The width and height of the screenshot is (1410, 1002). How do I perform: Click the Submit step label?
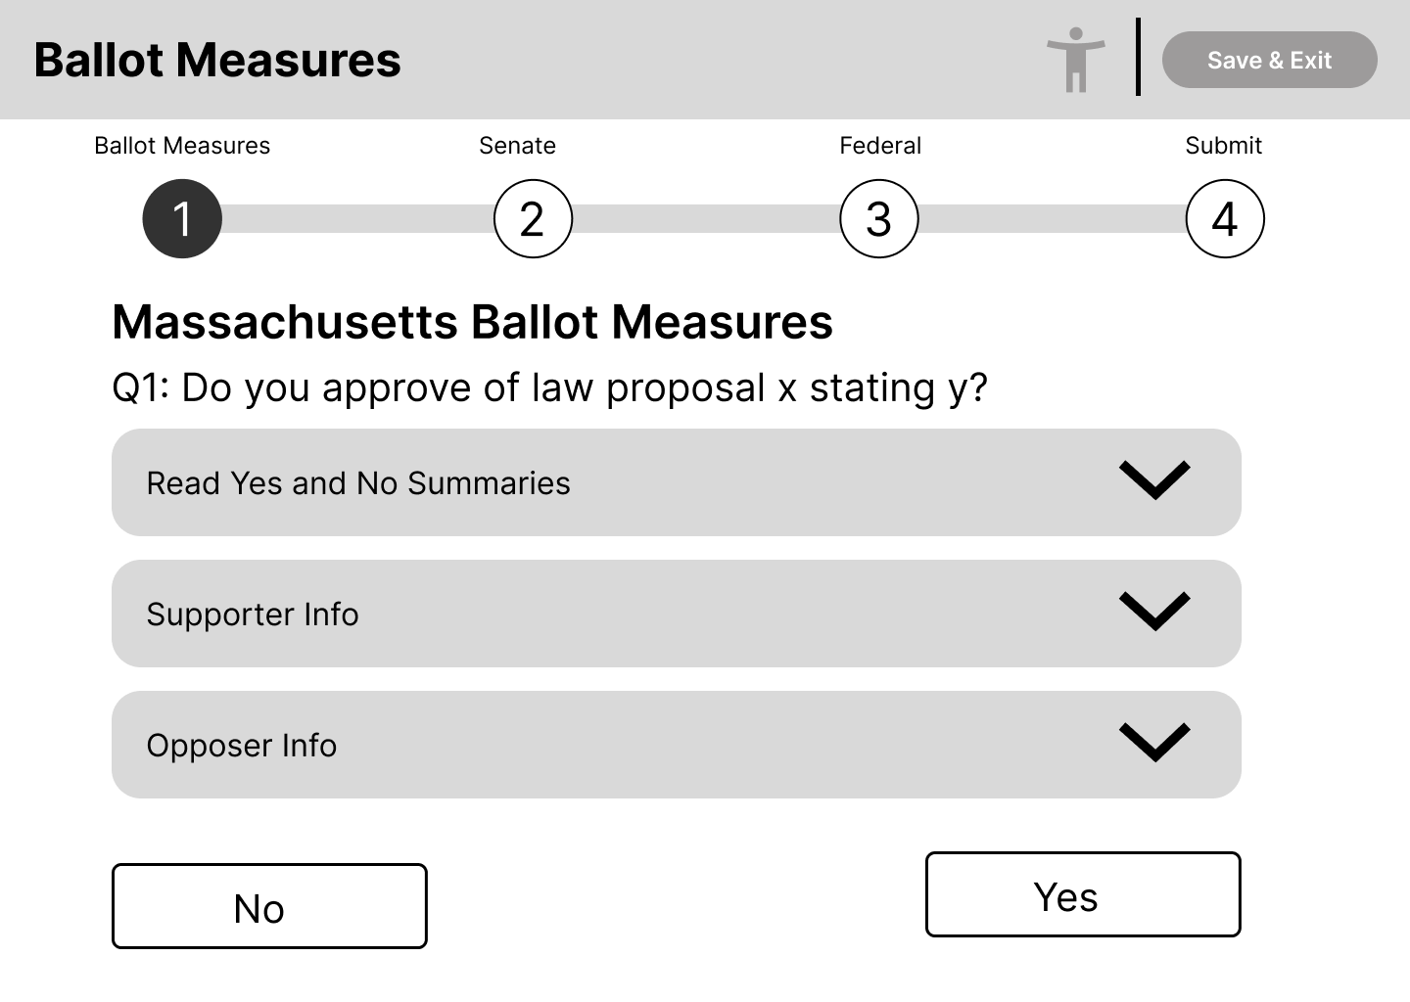pyautogui.click(x=1223, y=146)
